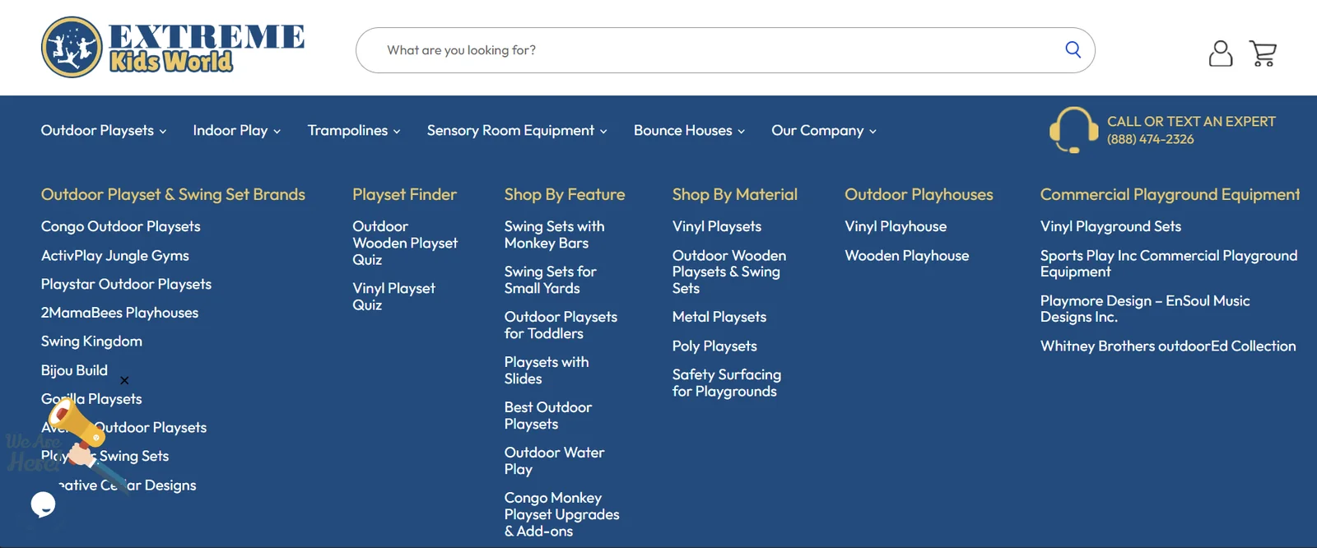Open the Shop By Feature heading

point(565,194)
